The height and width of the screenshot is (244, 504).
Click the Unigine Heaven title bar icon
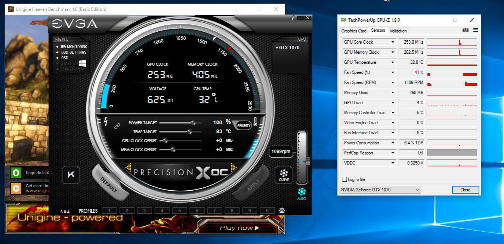(11, 9)
